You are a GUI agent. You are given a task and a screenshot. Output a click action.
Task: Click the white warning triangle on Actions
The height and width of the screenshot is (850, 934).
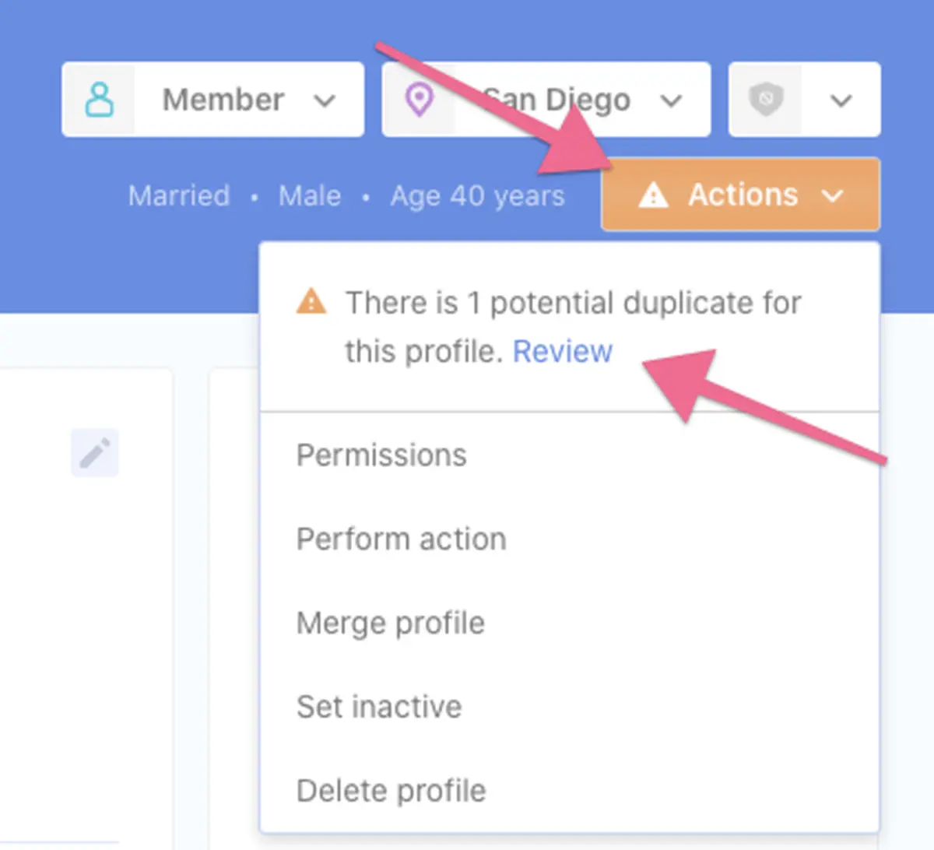point(653,195)
